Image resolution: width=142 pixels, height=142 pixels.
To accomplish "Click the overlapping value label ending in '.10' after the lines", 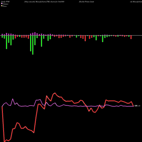I will pyautogui.click(x=137, y=106).
